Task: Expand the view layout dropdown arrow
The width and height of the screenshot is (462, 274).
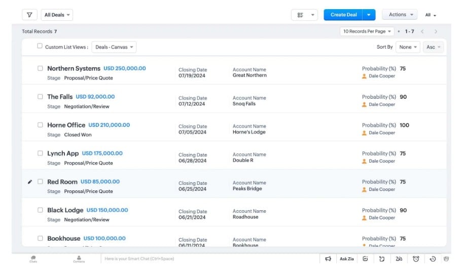Action: click(x=312, y=15)
